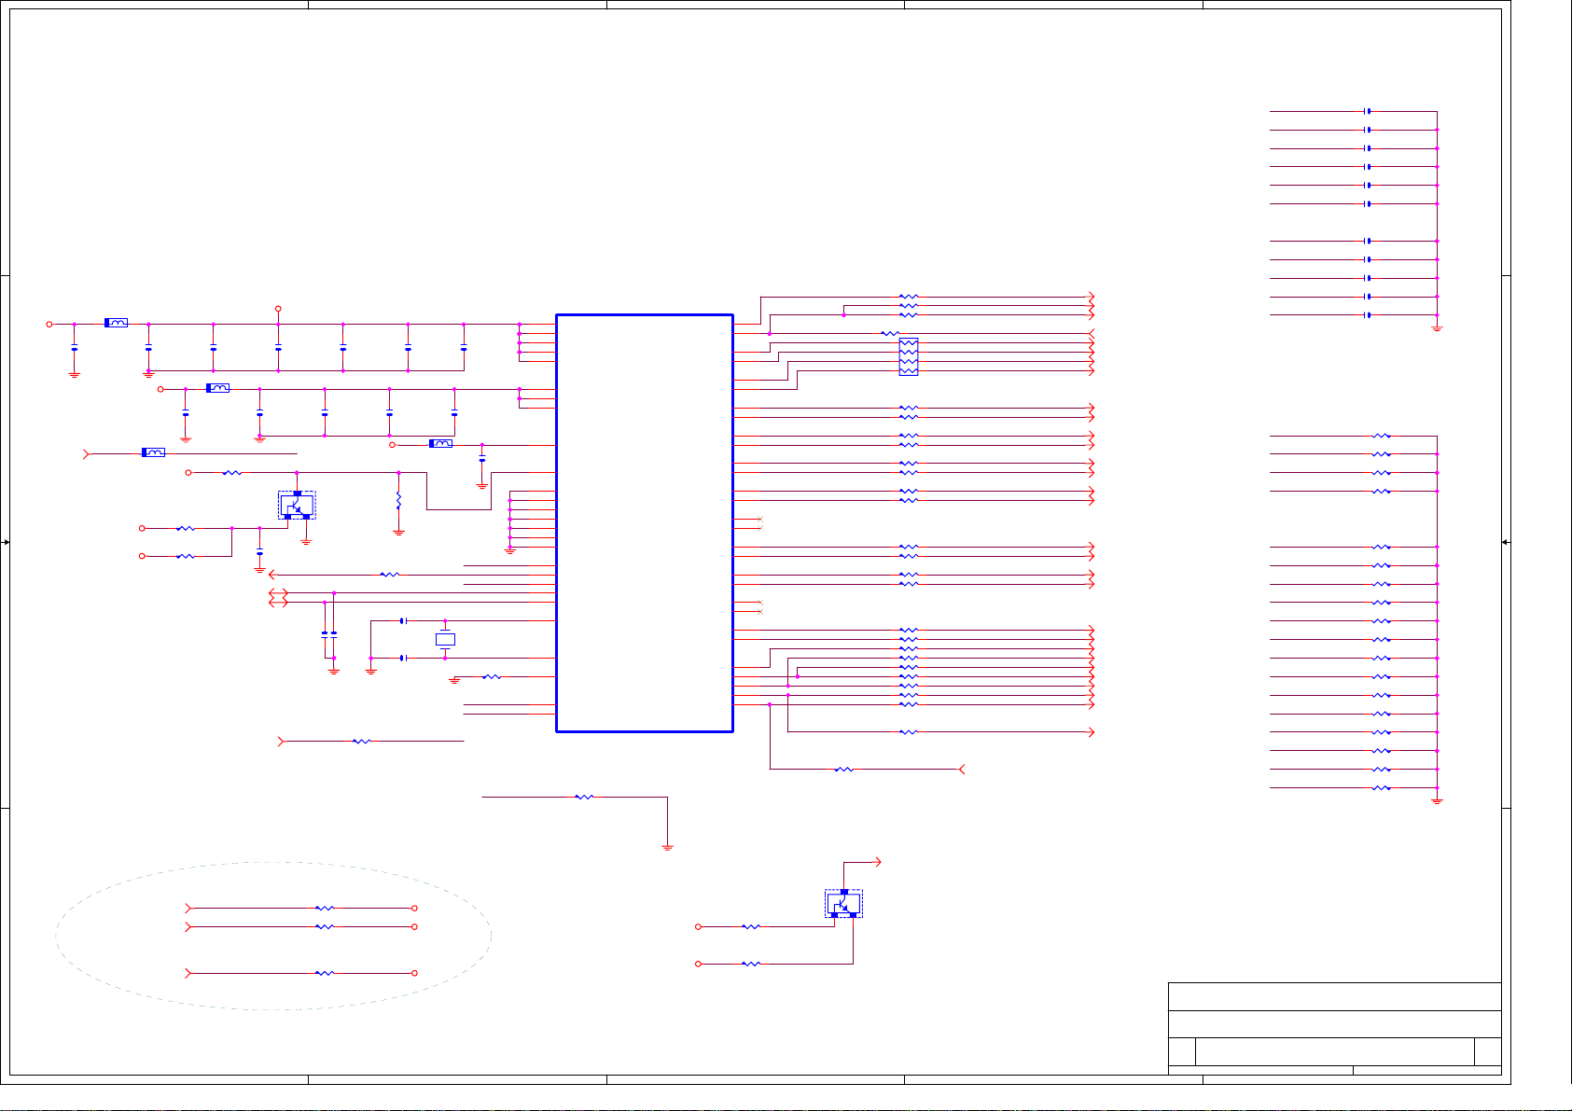Viewport: 1572px width, 1111px height.
Task: Select the bottom resistor inside the dashed green ellipse
Action: click(324, 973)
